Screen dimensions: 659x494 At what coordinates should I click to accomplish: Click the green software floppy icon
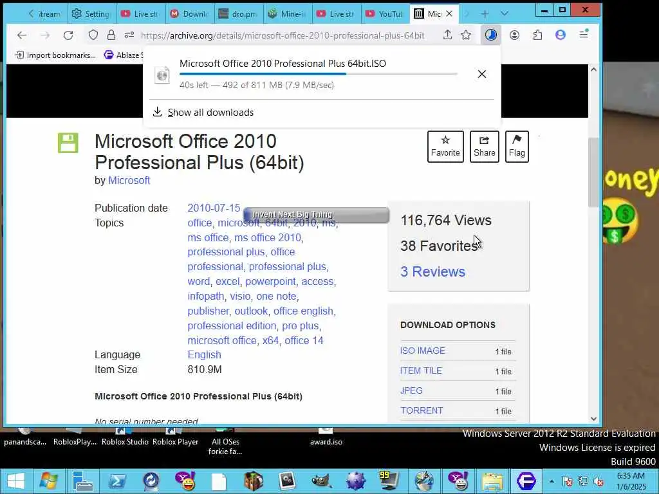point(68,143)
